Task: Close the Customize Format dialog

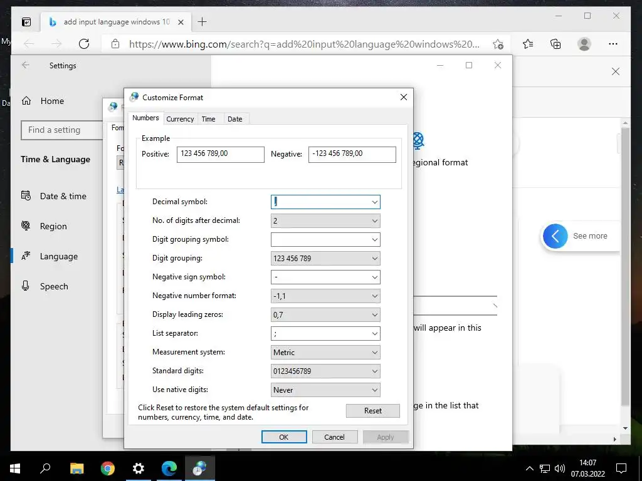Action: coord(404,97)
